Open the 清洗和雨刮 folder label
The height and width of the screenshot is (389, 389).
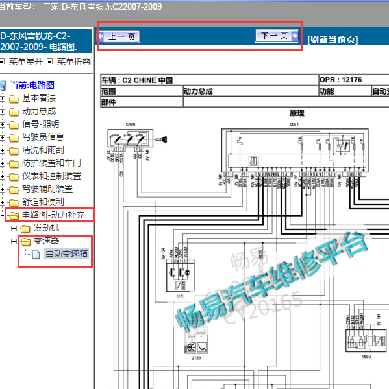pyautogui.click(x=44, y=150)
